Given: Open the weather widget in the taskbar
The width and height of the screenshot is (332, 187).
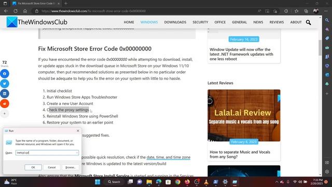Looking at the screenshot, I should click(x=10, y=182).
